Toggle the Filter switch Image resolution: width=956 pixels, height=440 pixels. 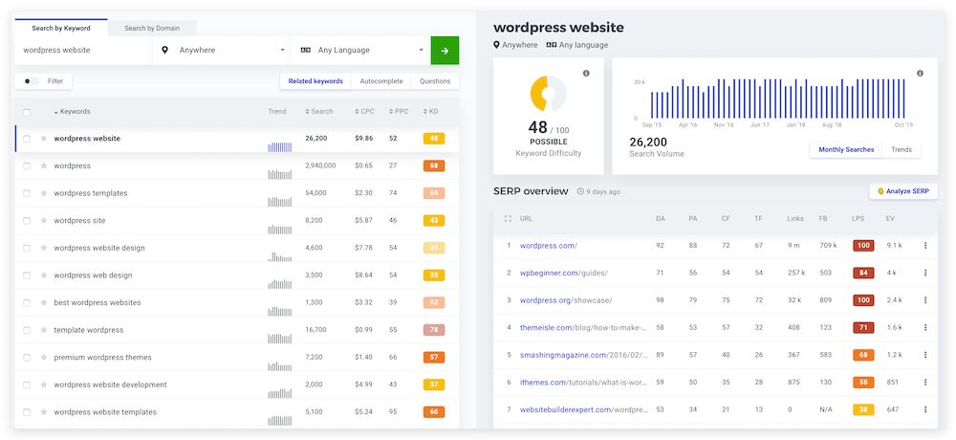pyautogui.click(x=33, y=81)
